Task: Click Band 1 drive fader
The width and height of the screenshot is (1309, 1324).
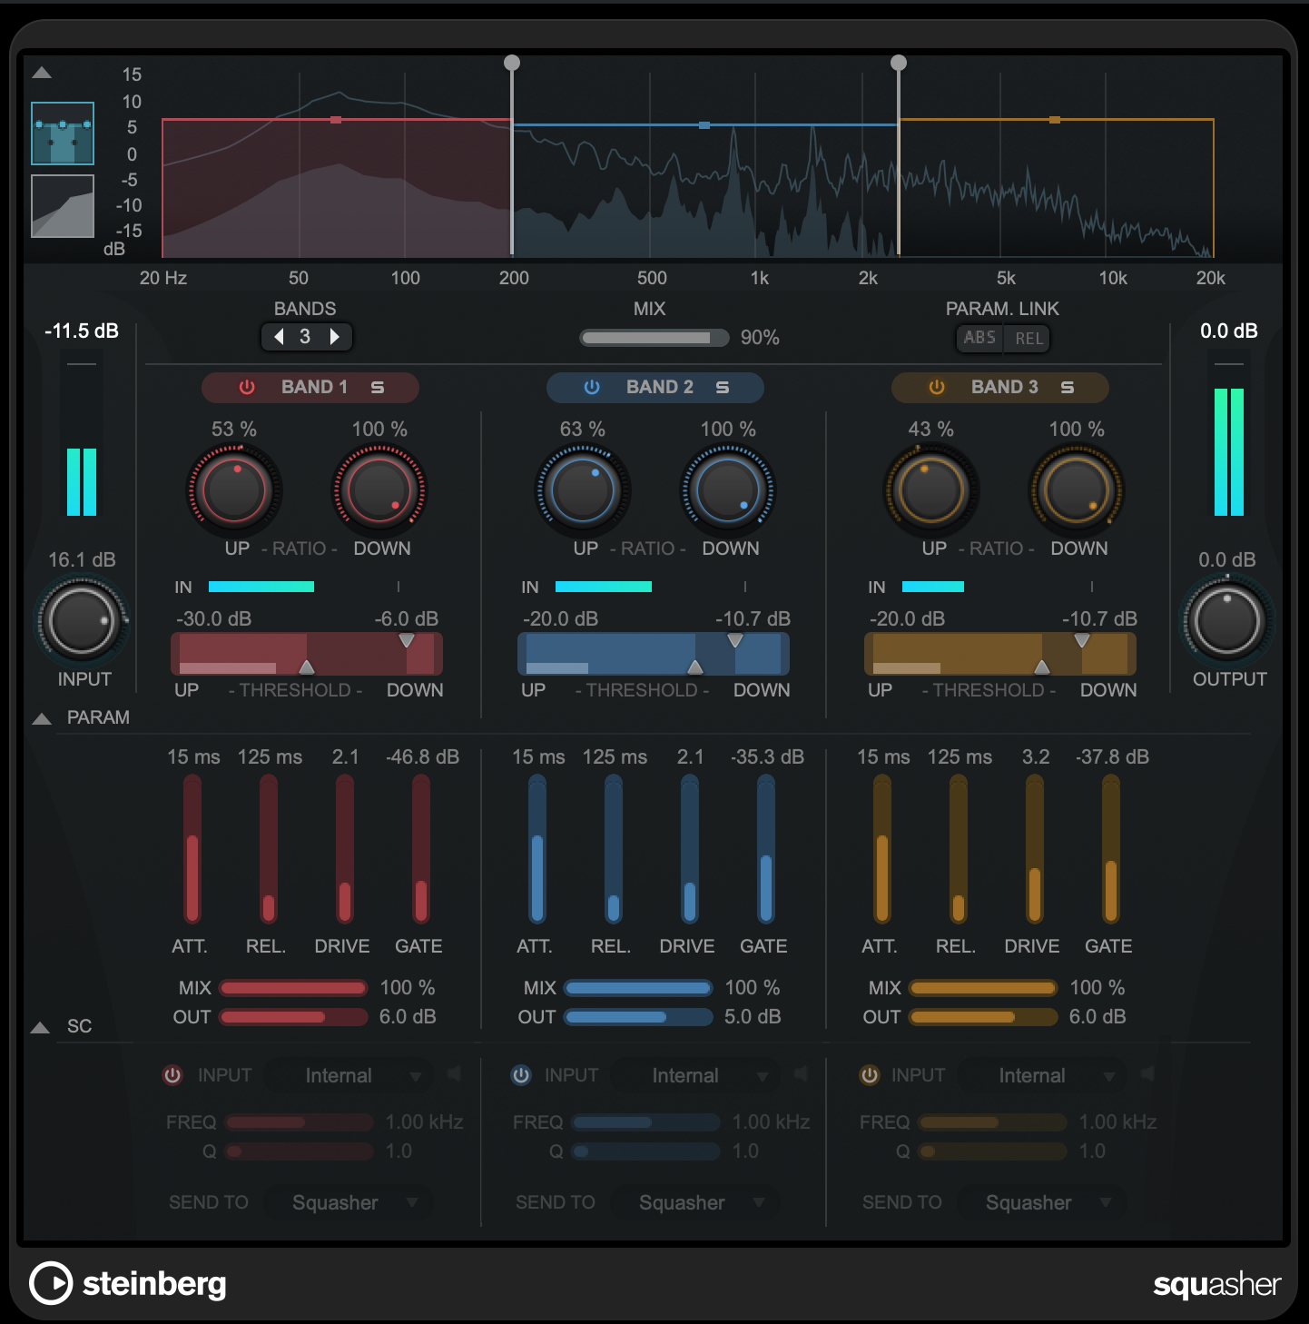Action: click(345, 849)
